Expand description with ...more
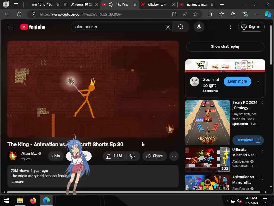The width and height of the screenshot is (274, 206). [x=17, y=182]
